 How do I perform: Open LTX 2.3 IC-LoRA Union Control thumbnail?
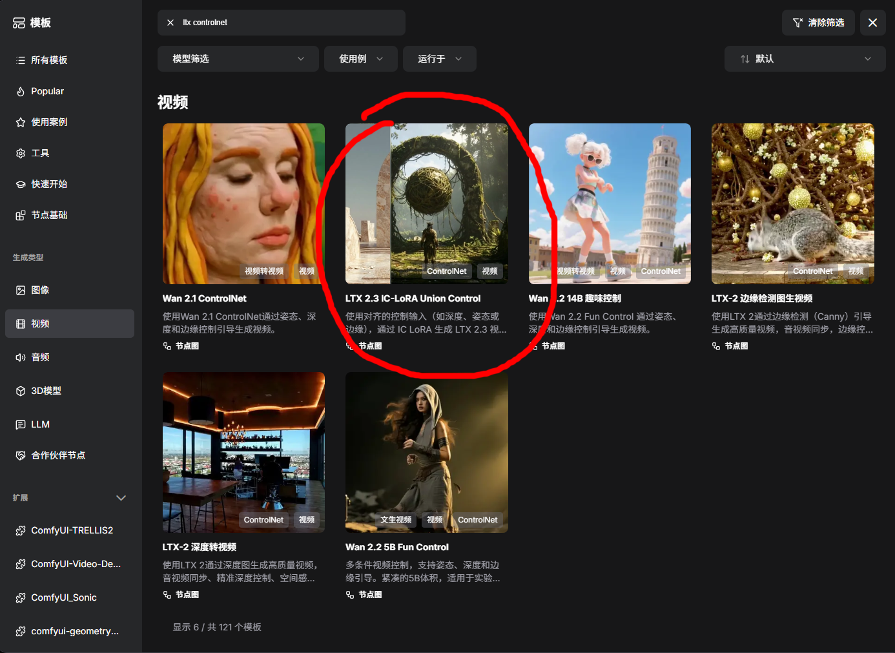427,203
